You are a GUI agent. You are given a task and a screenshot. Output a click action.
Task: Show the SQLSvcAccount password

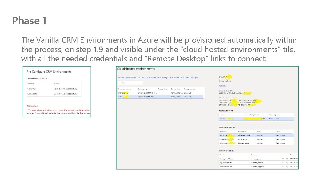[x=283, y=163]
